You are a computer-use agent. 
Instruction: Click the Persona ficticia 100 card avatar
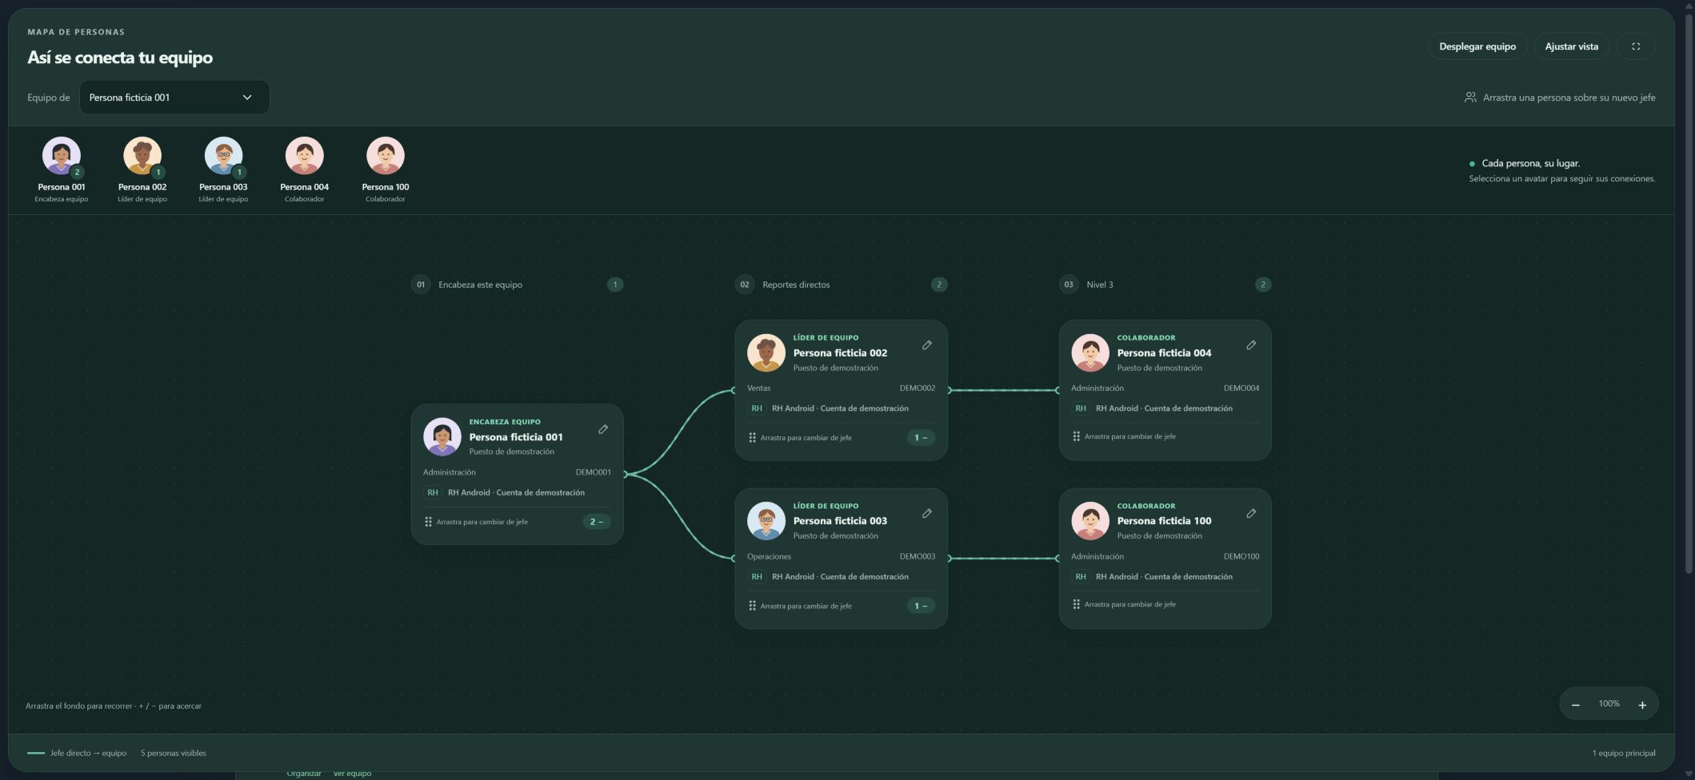pos(1090,520)
